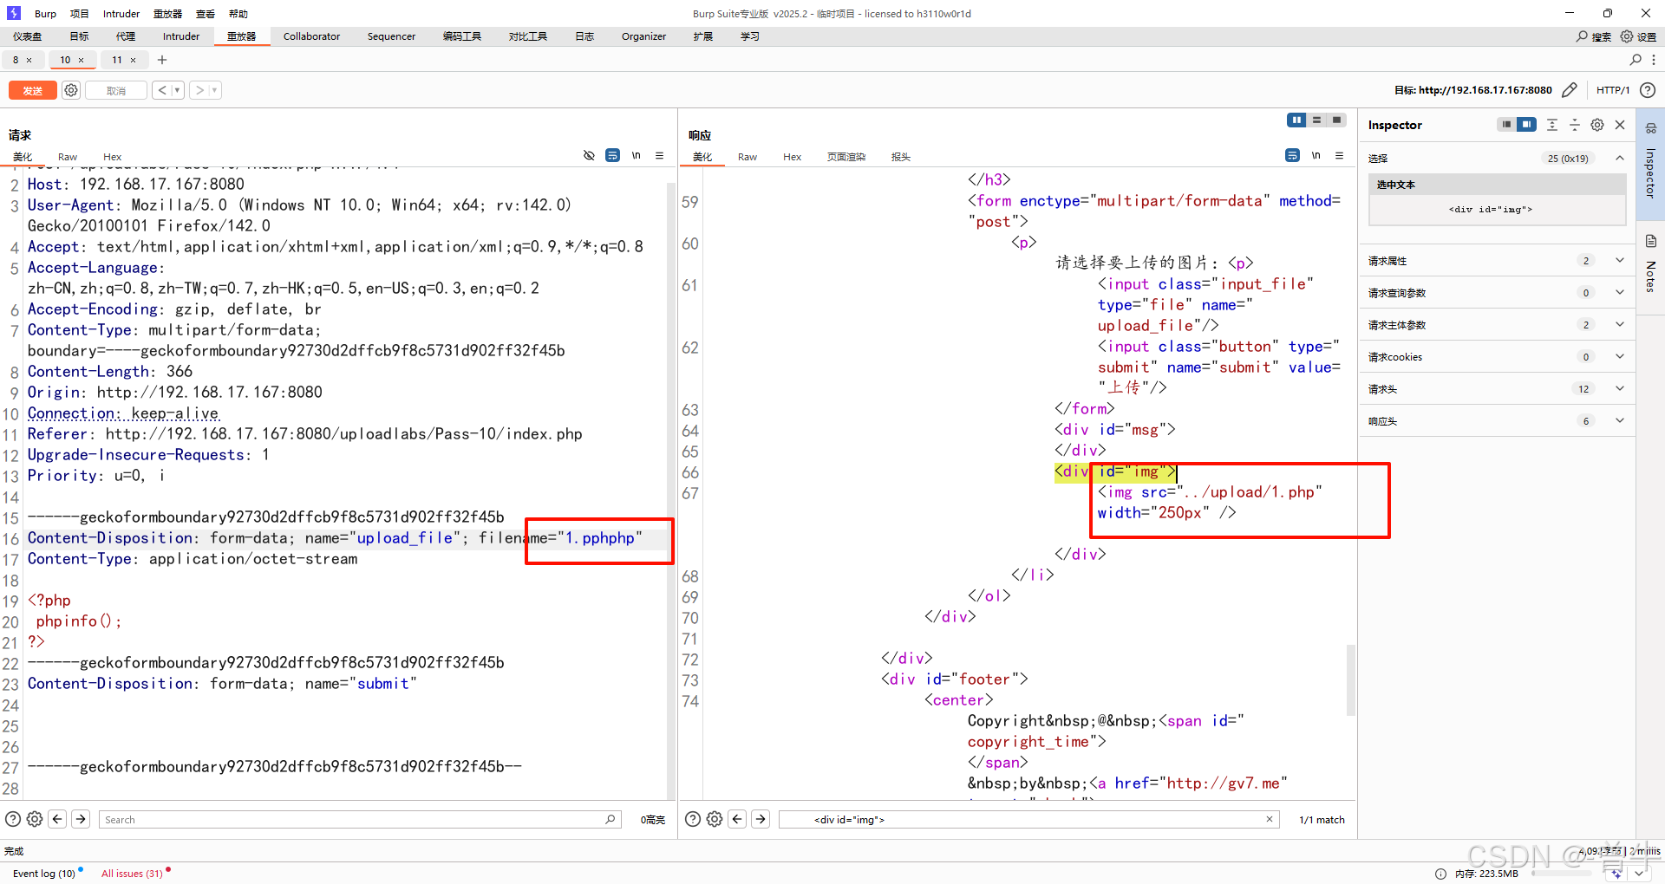This screenshot has height=884, width=1665.
Task: Expand the 请求头 section
Action: click(1619, 388)
